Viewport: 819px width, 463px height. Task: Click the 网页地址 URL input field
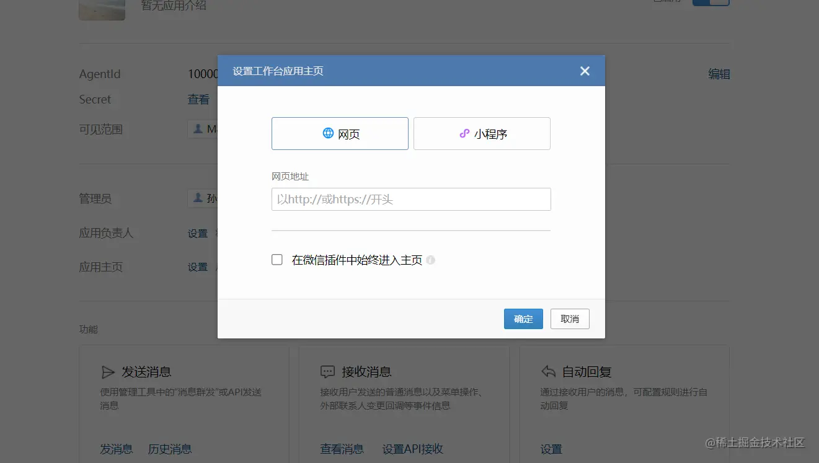click(411, 200)
